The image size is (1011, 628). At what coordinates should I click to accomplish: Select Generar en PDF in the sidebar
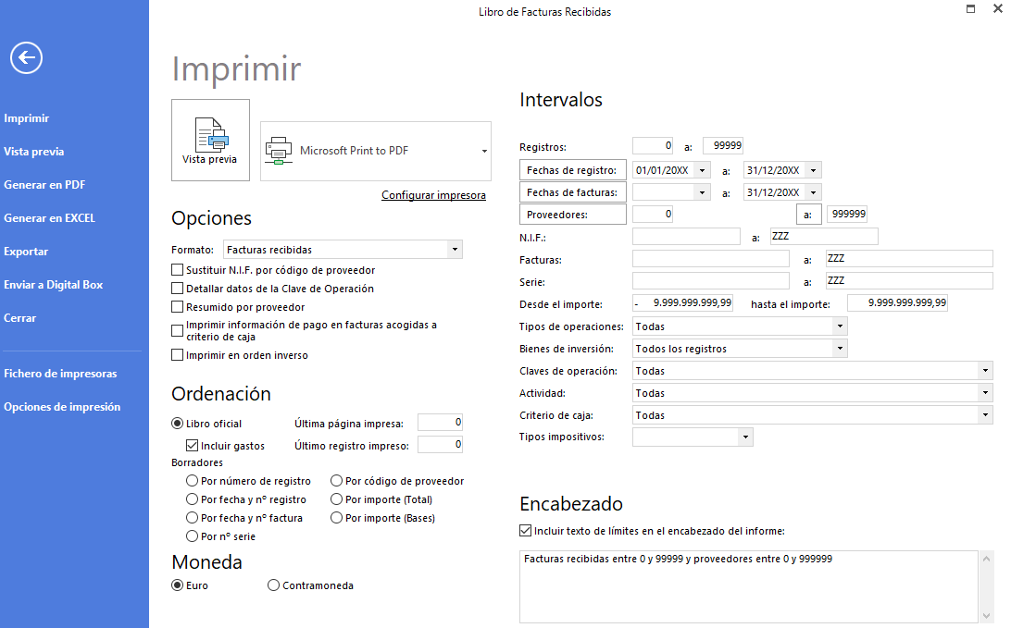pyautogui.click(x=44, y=185)
